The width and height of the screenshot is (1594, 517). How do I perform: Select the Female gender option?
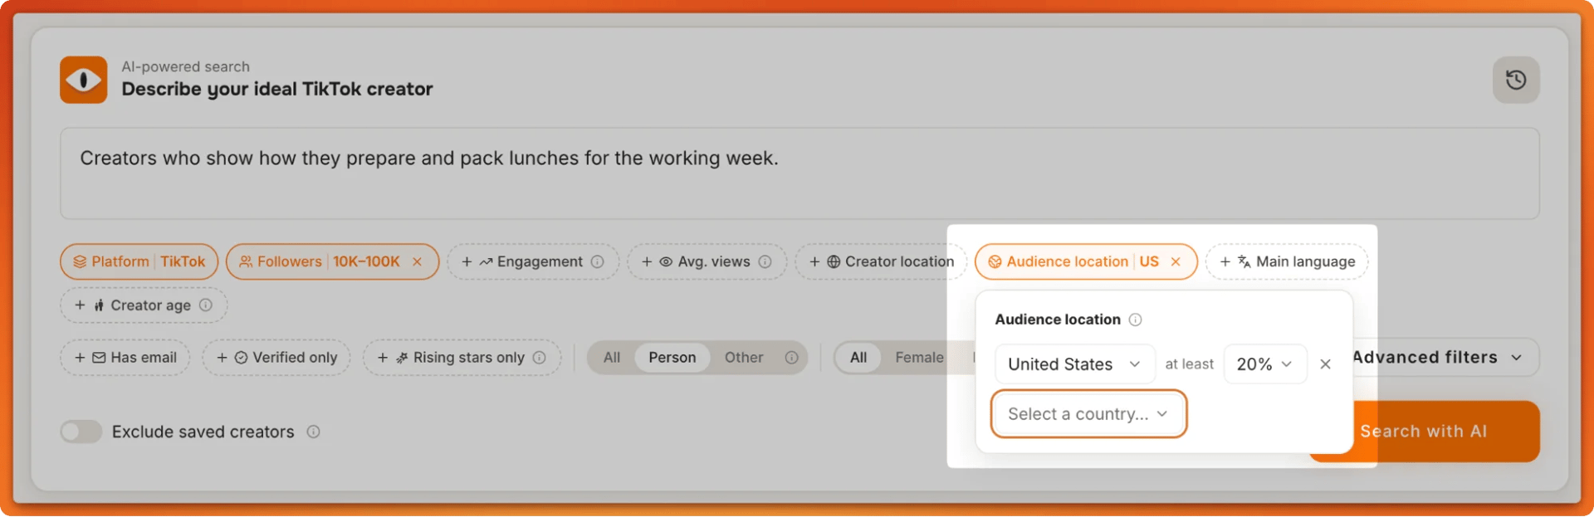click(x=919, y=358)
